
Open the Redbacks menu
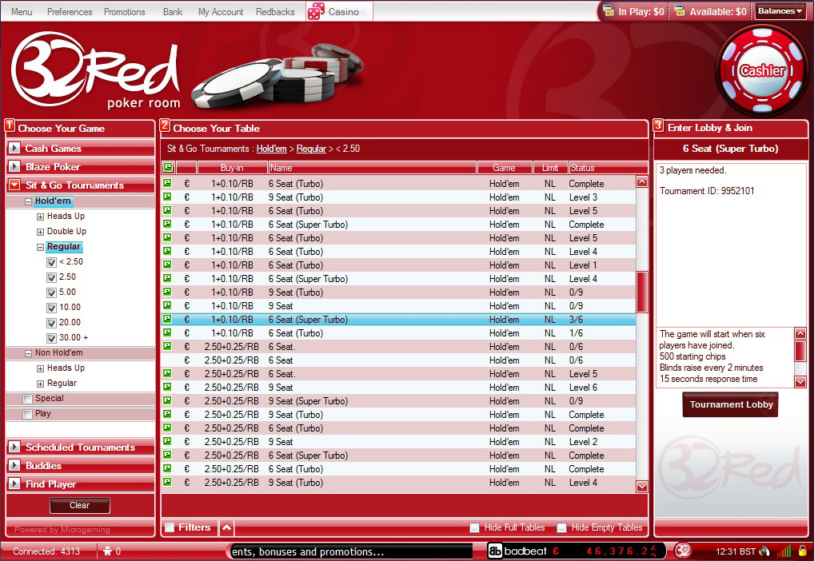[x=275, y=11]
